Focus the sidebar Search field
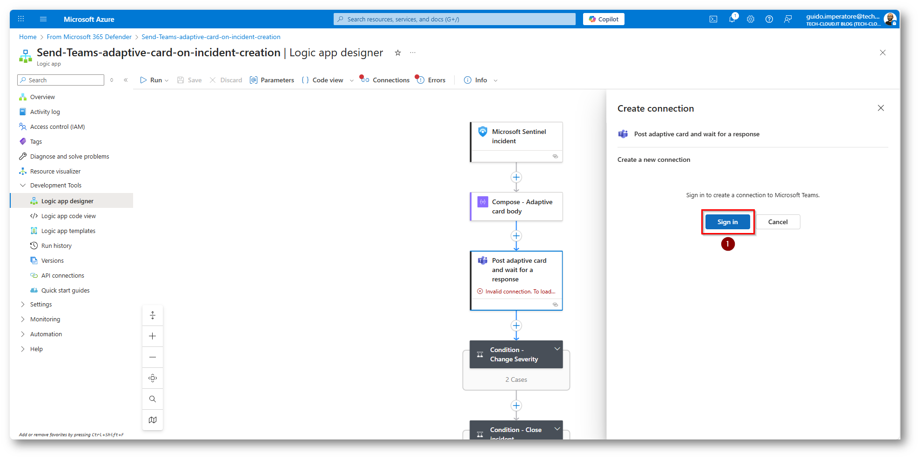The image size is (920, 459). tap(60, 80)
